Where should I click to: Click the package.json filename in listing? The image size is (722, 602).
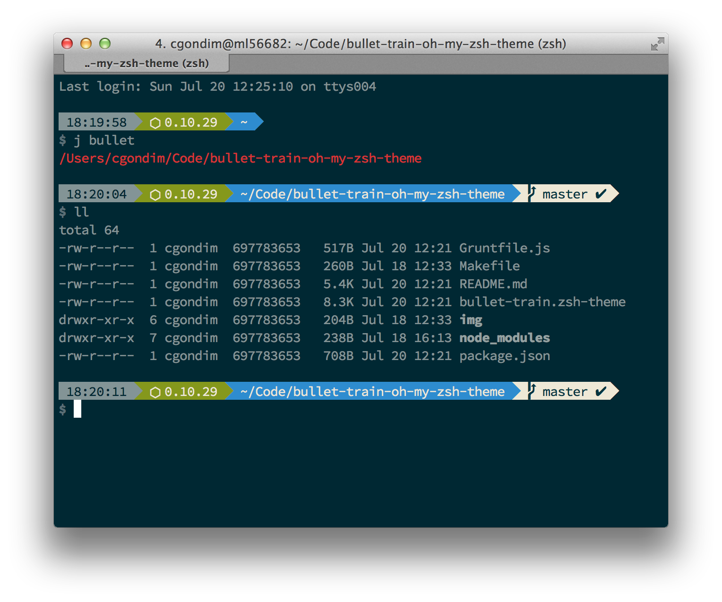(x=504, y=356)
